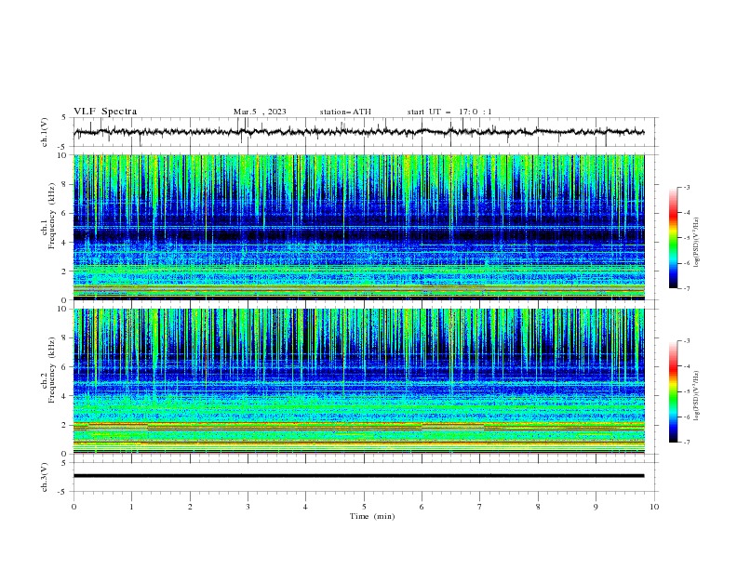Click the "-7" tick on the ch.1 color bar
Image resolution: width=737 pixels, height=569 pixels.
pos(686,288)
